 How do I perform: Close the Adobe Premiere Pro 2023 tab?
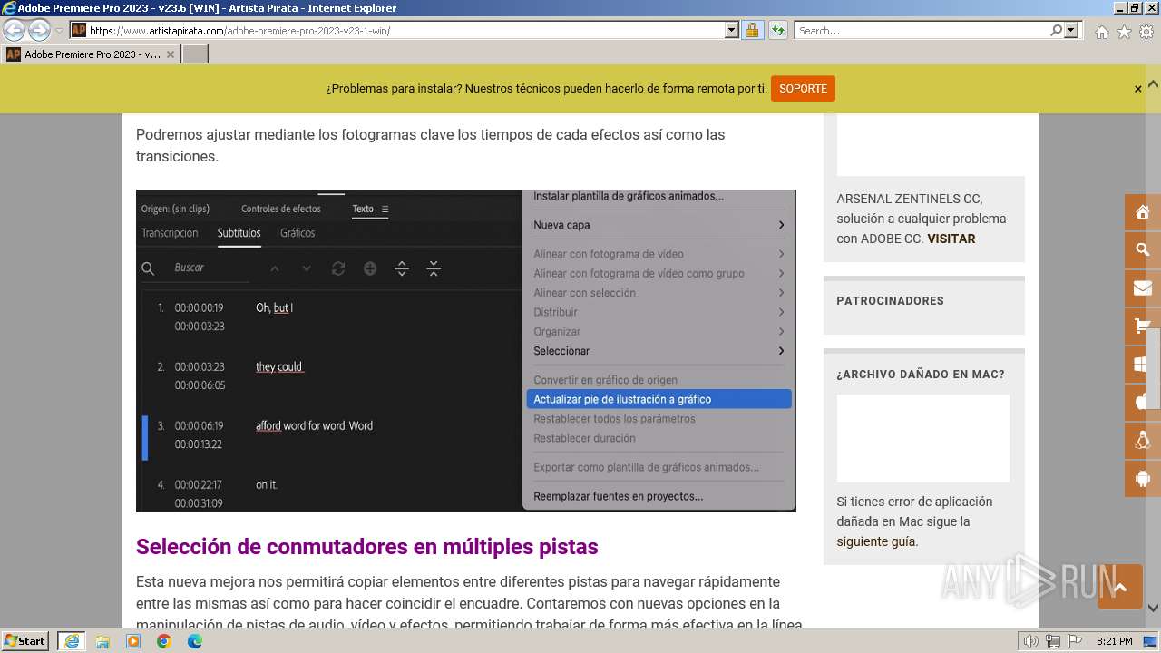tap(170, 54)
